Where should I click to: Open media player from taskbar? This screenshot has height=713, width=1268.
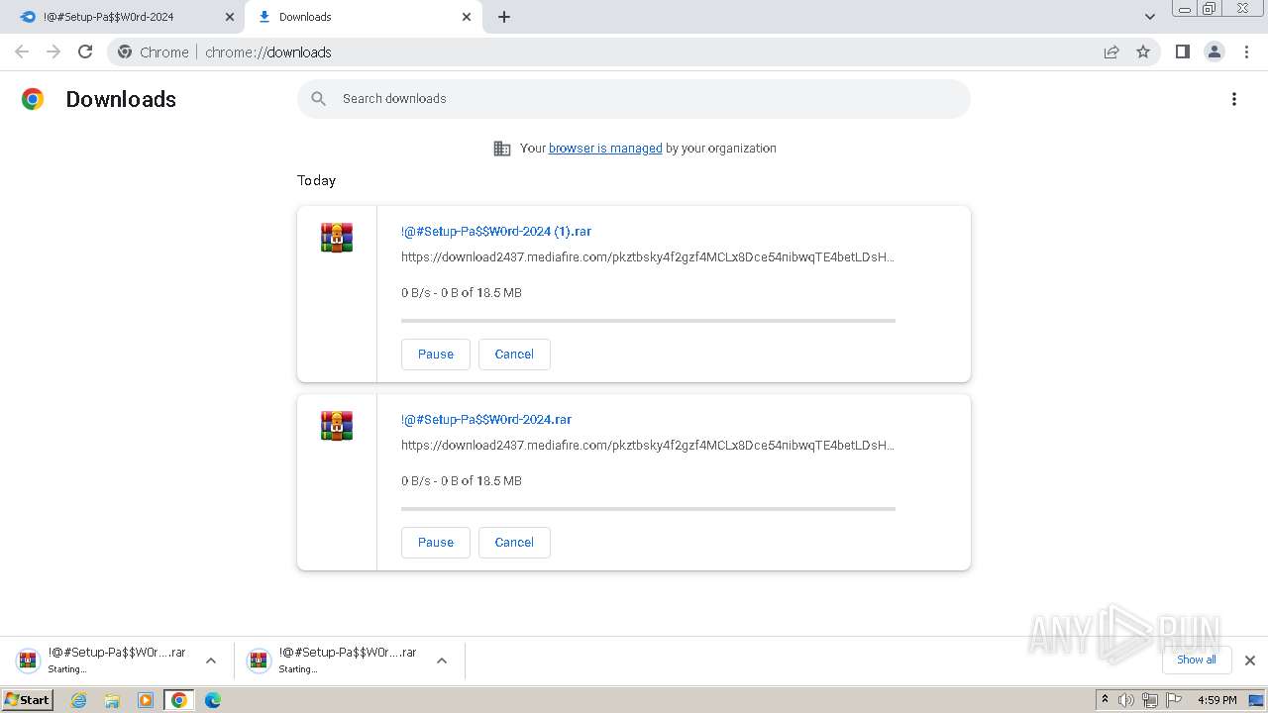click(x=146, y=700)
